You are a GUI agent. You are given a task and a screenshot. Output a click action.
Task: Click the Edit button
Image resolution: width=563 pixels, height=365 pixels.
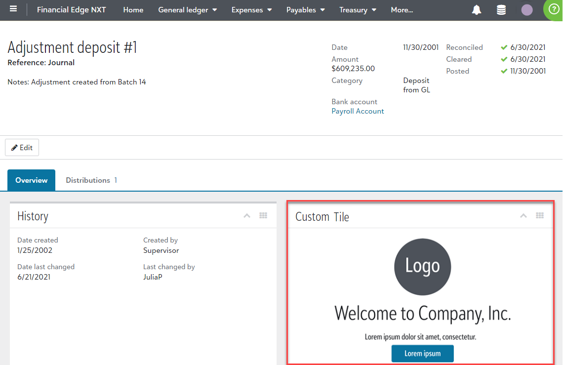tap(22, 148)
